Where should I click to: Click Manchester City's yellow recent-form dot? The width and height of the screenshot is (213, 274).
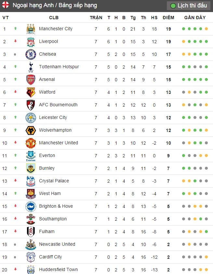[x=206, y=29]
